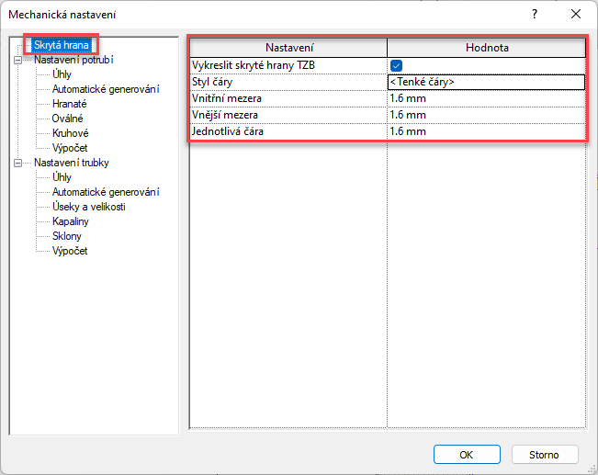Click the Vnitřní mezera value field
598x475 pixels.
click(x=485, y=98)
